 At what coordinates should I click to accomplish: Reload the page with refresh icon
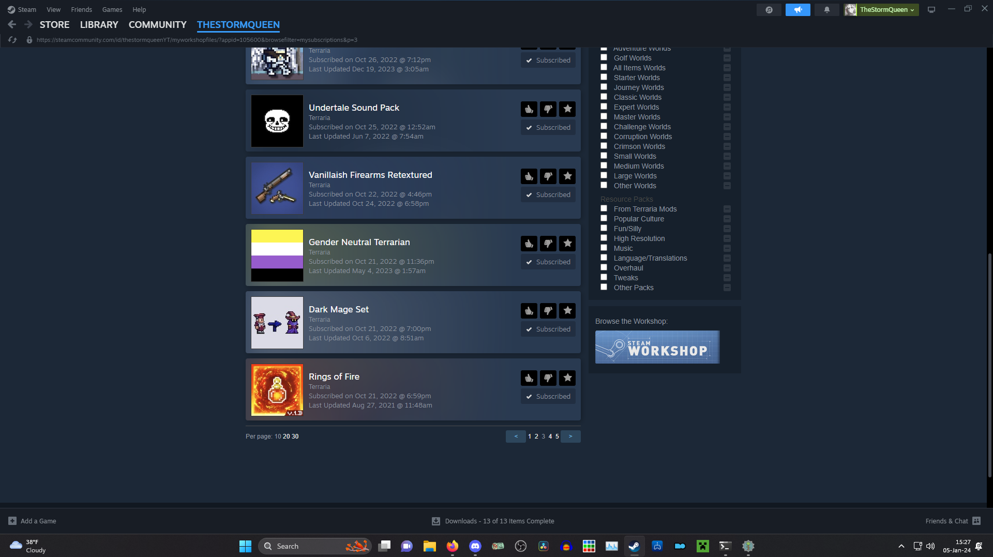click(12, 40)
